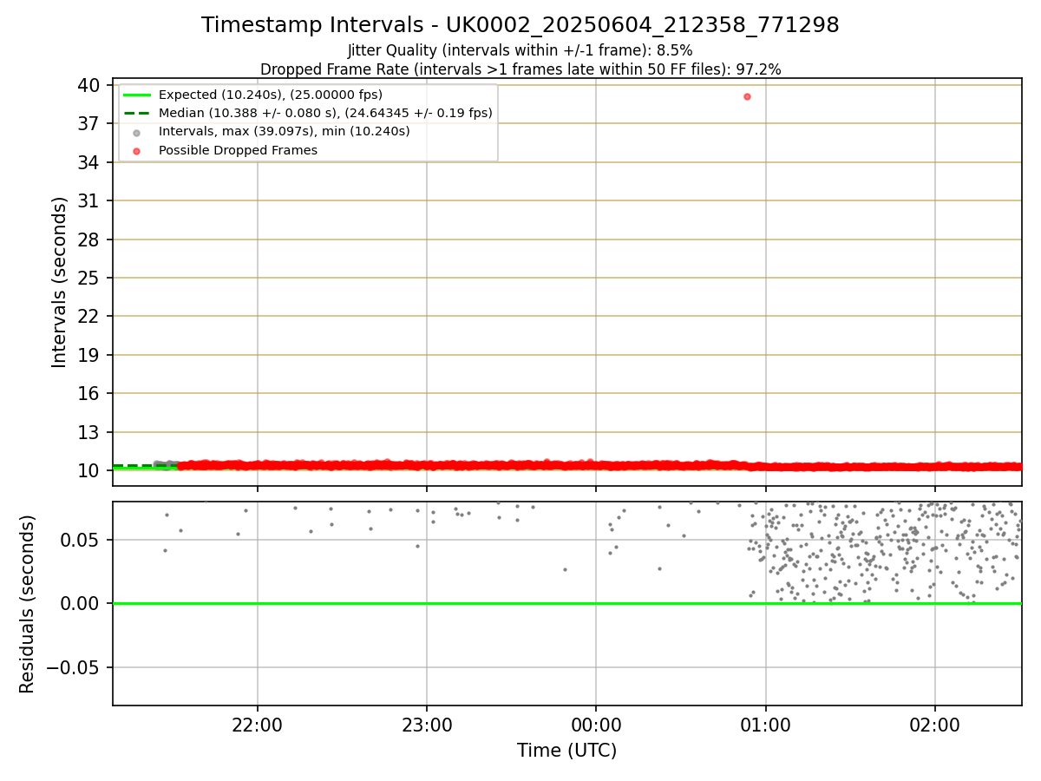Click the plot title 'Timestamp Intervals - UK0002_20250604_212358_771298'

click(x=520, y=25)
